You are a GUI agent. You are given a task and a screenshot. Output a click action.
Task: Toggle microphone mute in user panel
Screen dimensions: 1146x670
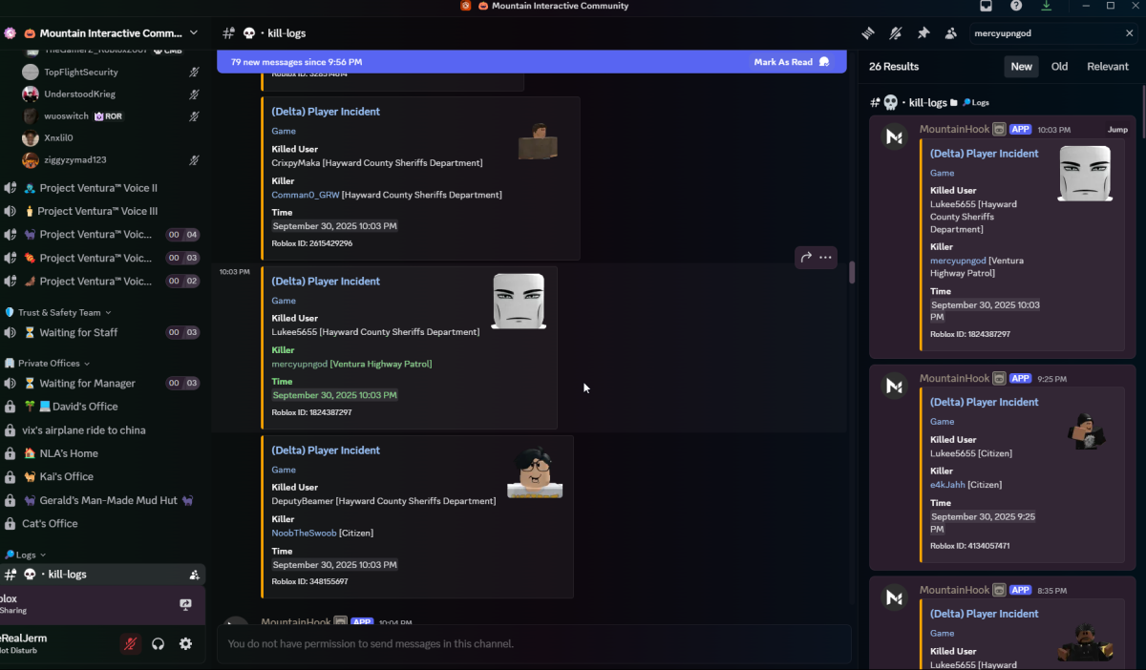pos(130,644)
